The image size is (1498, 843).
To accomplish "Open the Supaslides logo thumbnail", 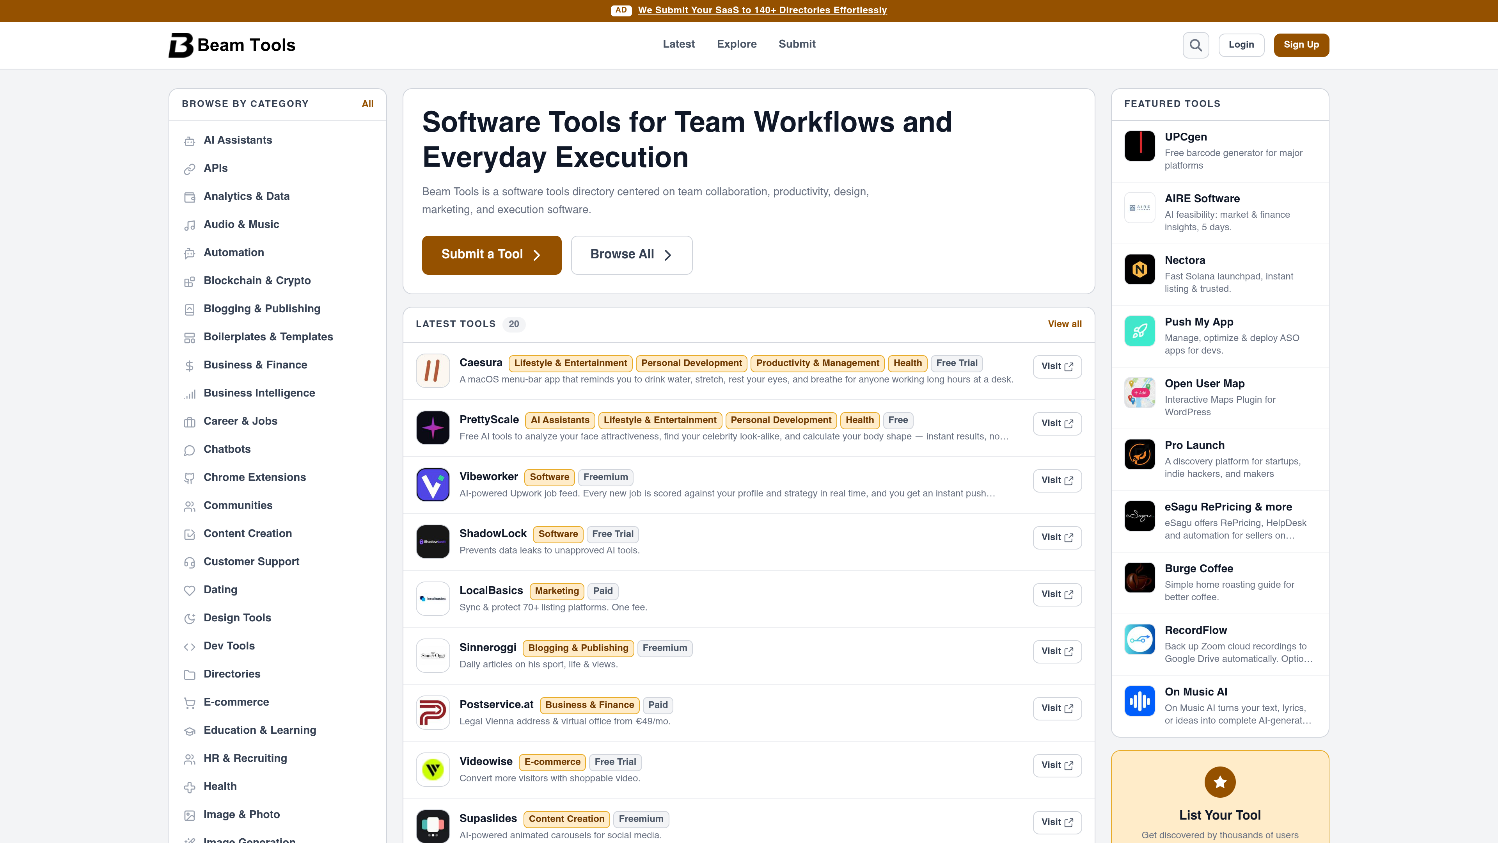I will tap(433, 826).
